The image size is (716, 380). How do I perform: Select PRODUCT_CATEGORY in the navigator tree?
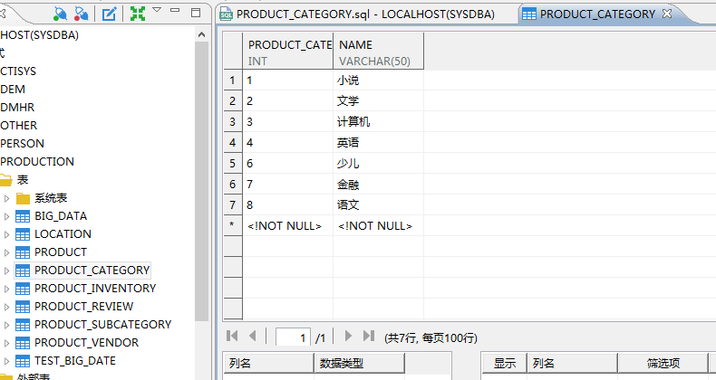[x=92, y=271]
